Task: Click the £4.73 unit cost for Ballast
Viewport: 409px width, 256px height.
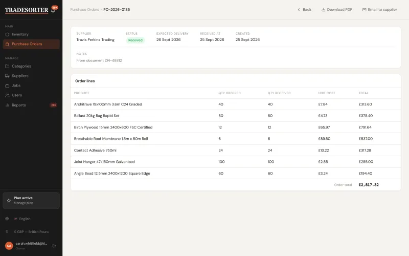Action: [x=323, y=116]
